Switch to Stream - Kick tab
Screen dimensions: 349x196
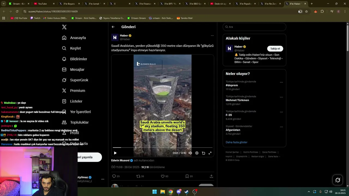[x=19, y=4]
